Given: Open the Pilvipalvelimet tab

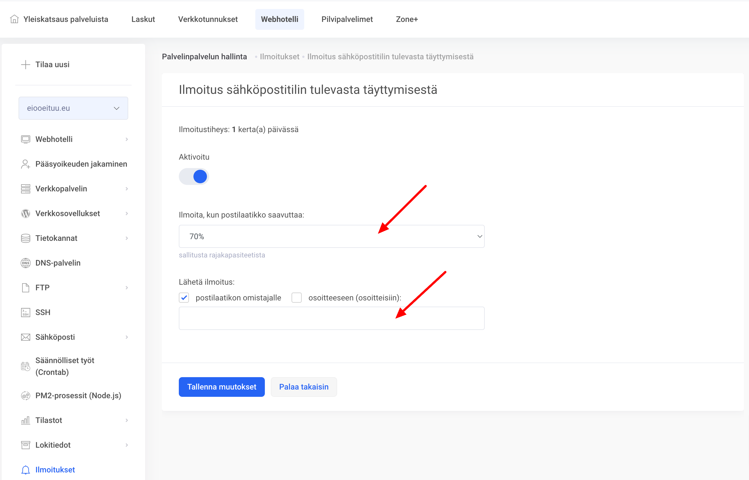Looking at the screenshot, I should (x=347, y=19).
